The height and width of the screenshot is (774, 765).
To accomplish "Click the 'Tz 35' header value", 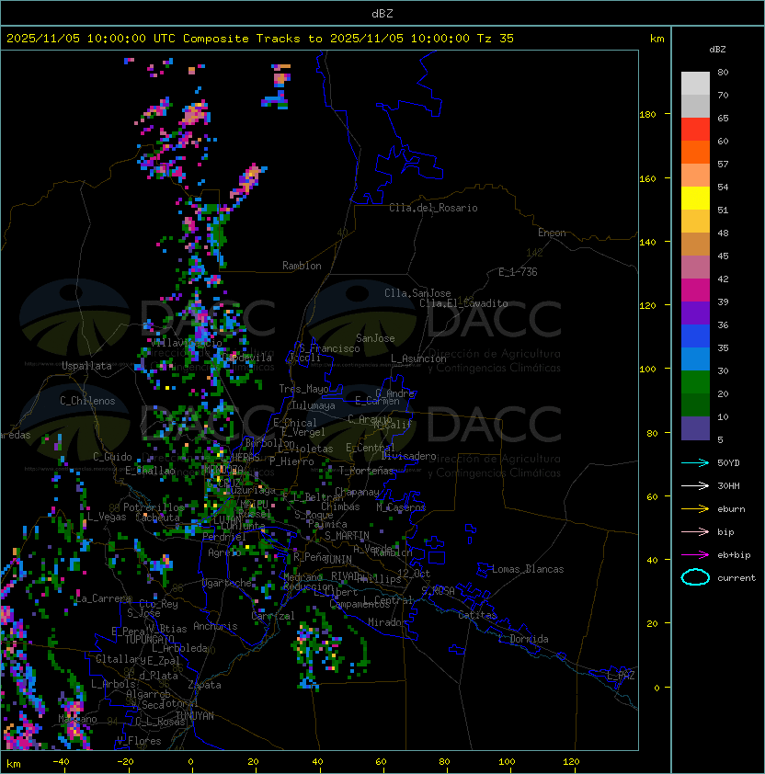I will pyautogui.click(x=496, y=38).
